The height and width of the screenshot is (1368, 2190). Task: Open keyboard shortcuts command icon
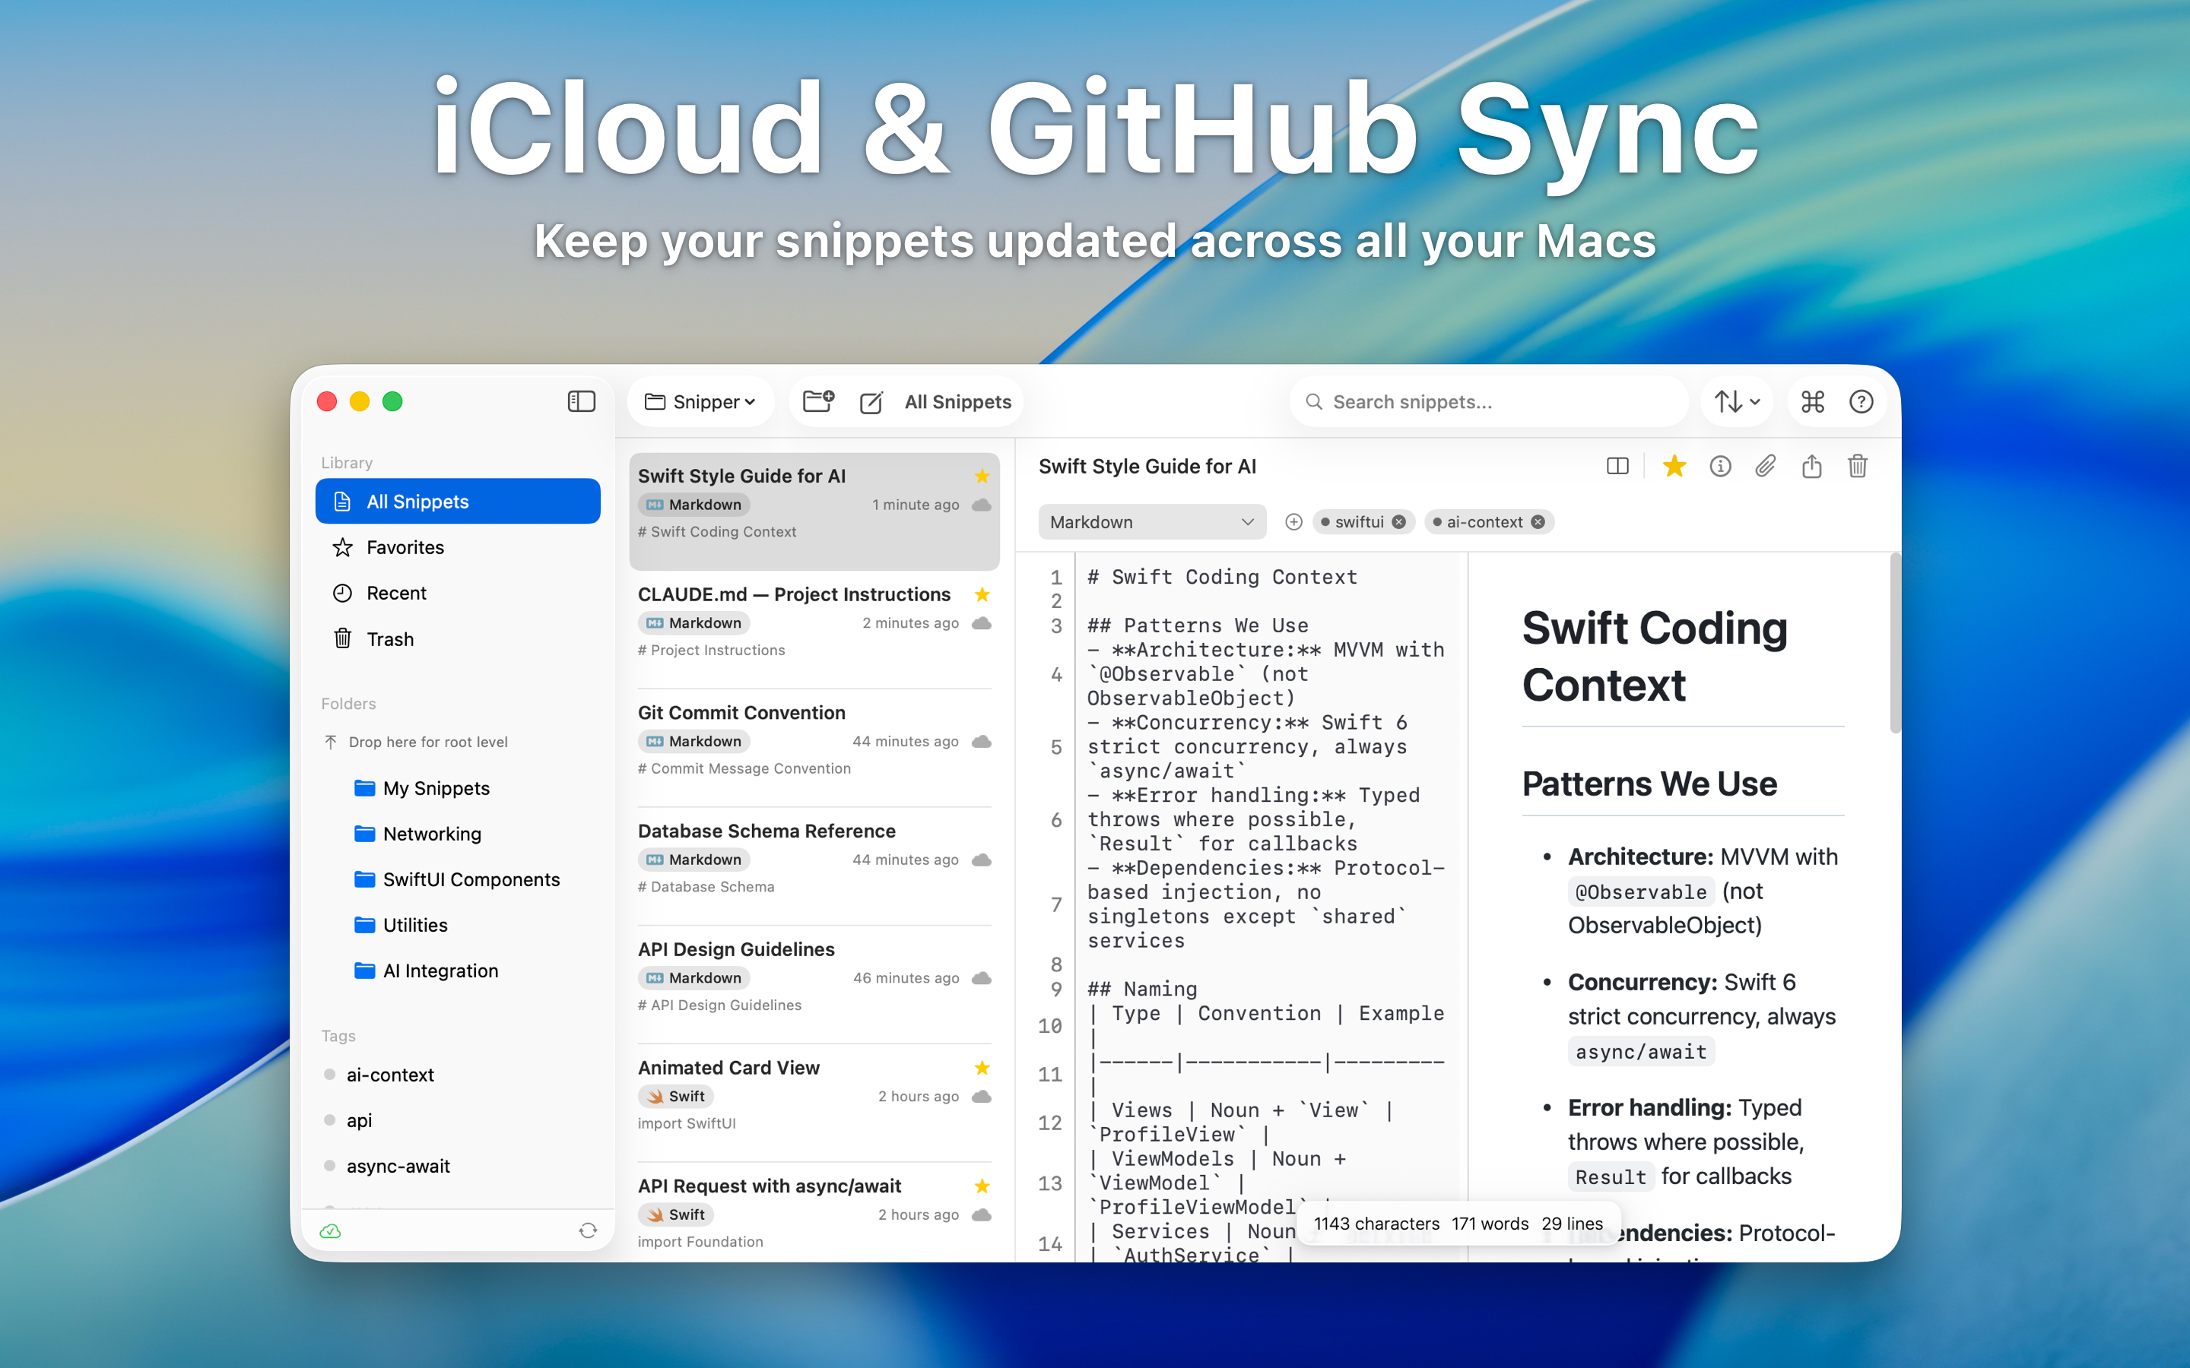(x=1813, y=402)
